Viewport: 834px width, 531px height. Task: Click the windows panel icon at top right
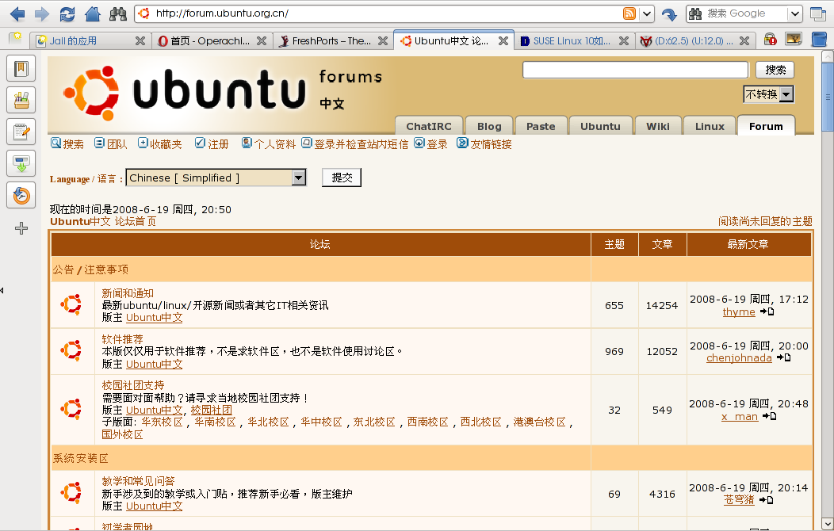pos(817,13)
